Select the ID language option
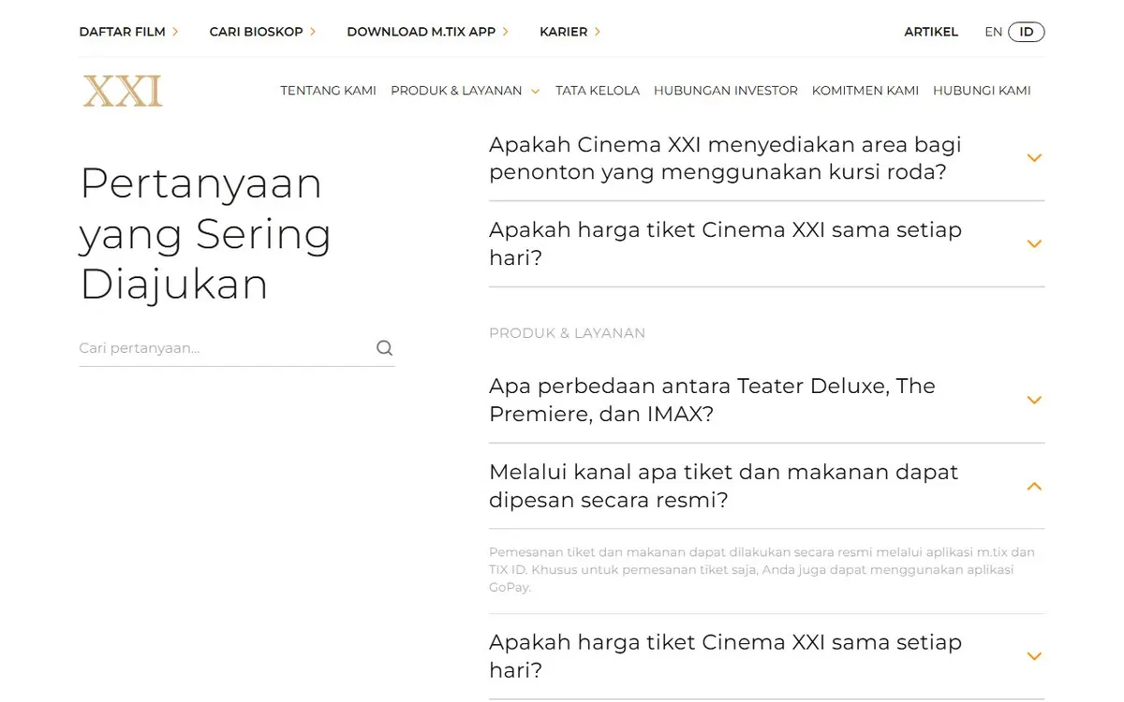The height and width of the screenshot is (702, 1124). (x=1027, y=32)
